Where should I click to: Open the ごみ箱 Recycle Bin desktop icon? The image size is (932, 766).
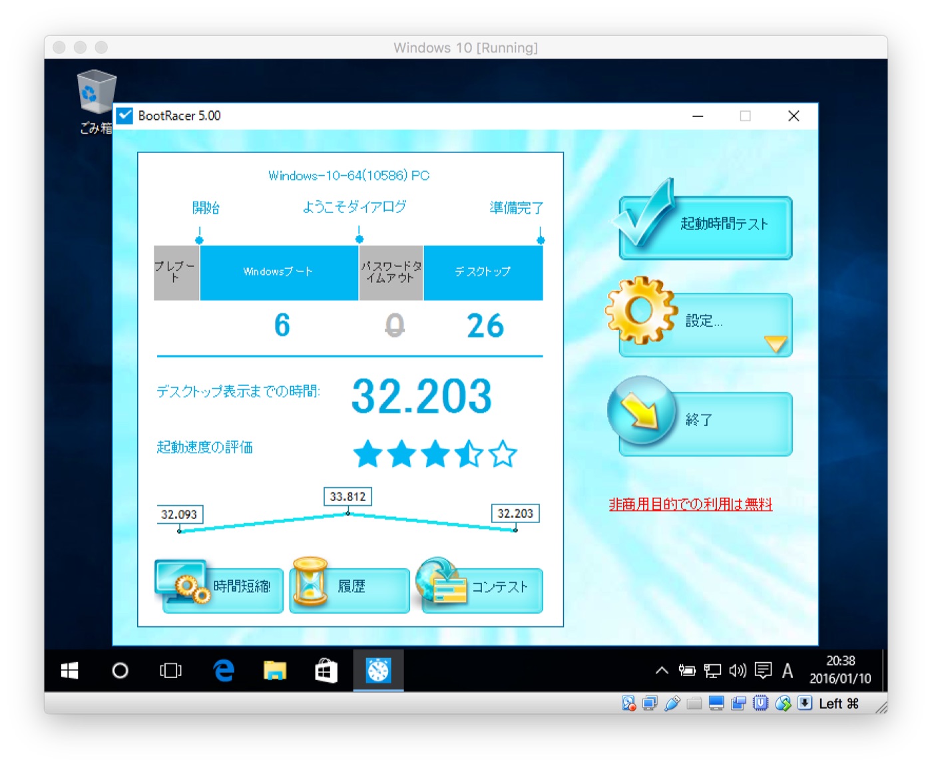tap(97, 101)
